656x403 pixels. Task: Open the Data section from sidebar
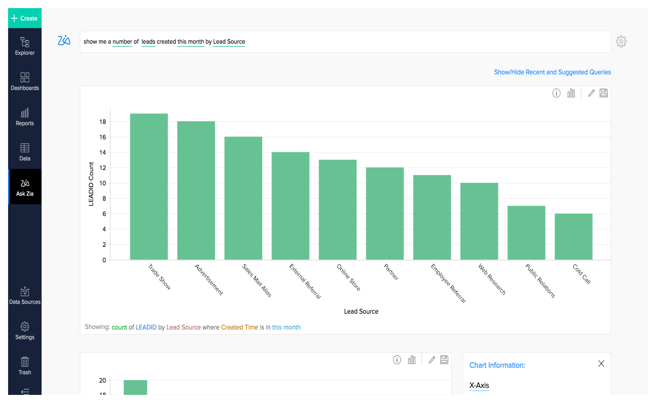(x=25, y=152)
